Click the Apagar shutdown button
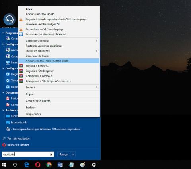The height and width of the screenshot is (169, 191). pyautogui.click(x=64, y=154)
